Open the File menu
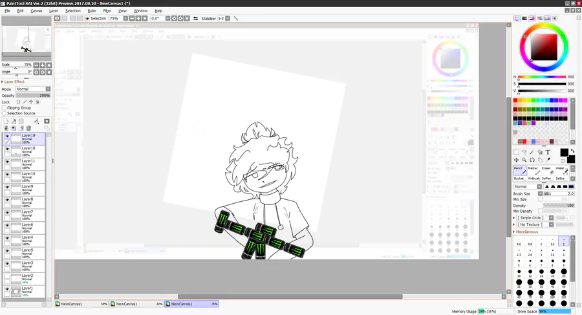 tap(7, 11)
